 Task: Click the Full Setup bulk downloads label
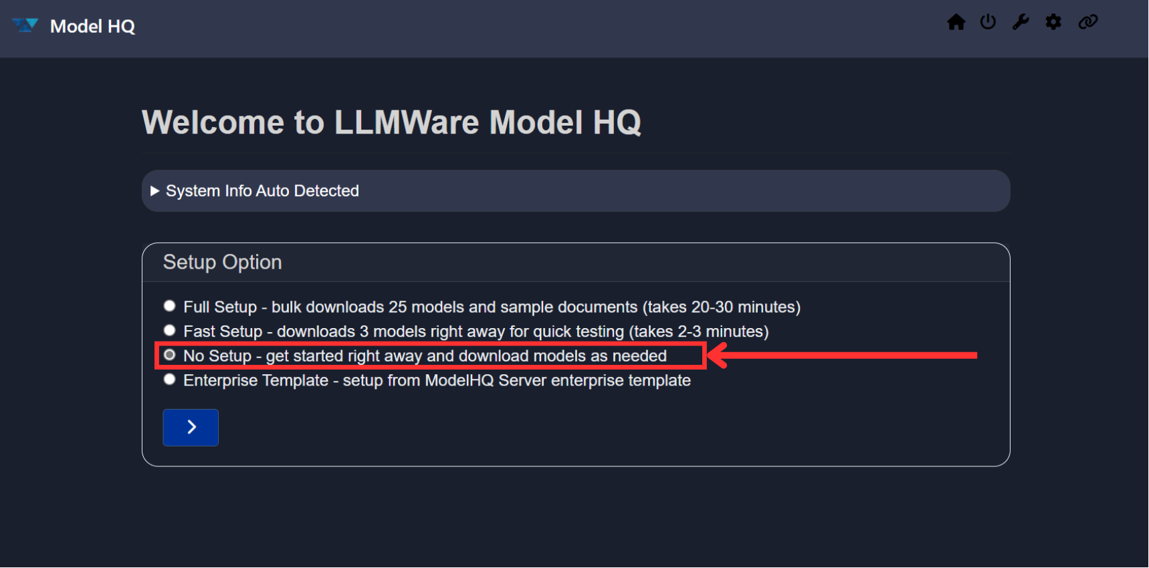pos(492,307)
